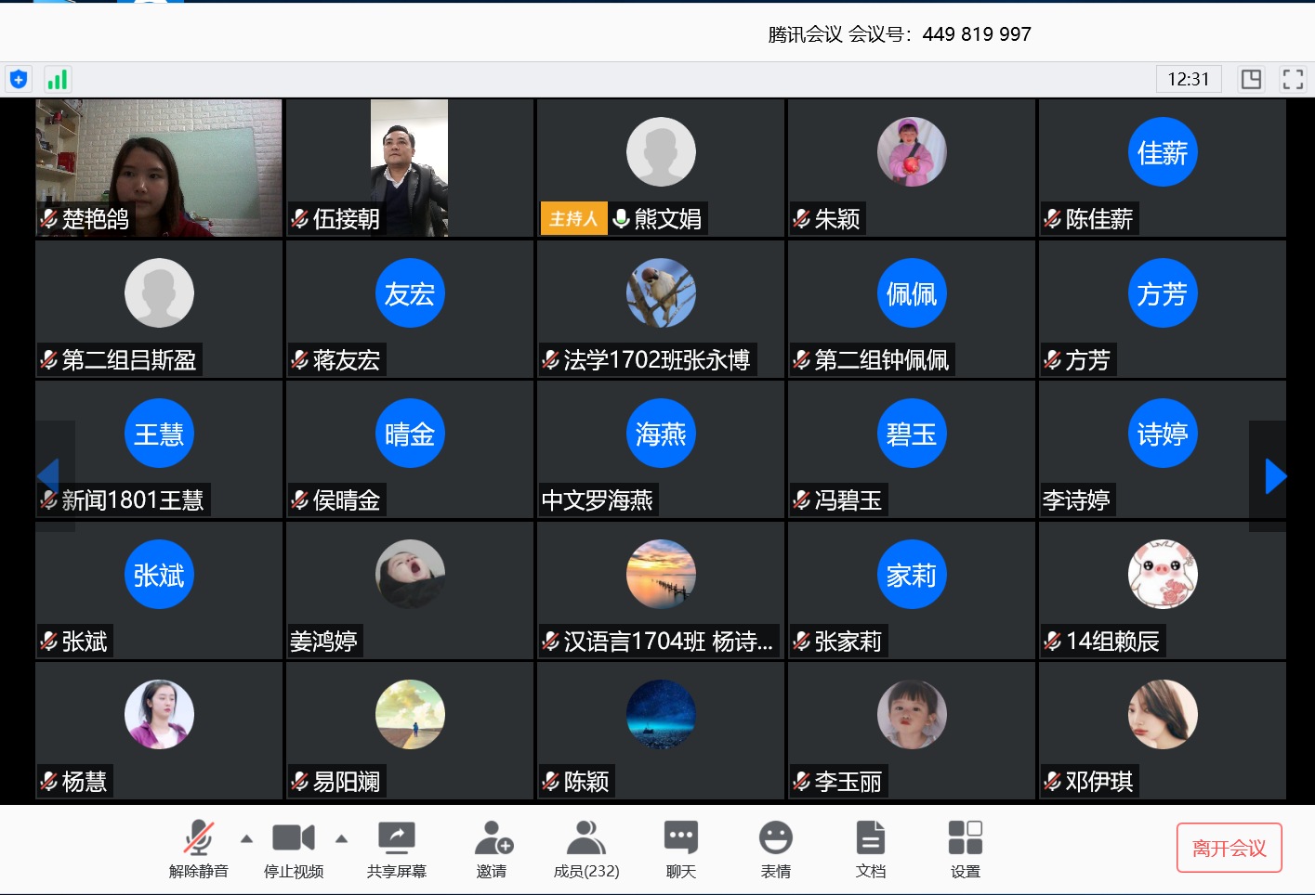Screen dimensions: 1315x895
Task: Open the chat (聊天) panel
Action: (681, 848)
